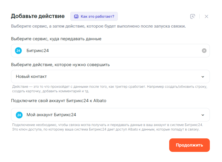Click the hint text starting with "Подключение необходимо"
The width and height of the screenshot is (222, 162).
pyautogui.click(x=107, y=127)
